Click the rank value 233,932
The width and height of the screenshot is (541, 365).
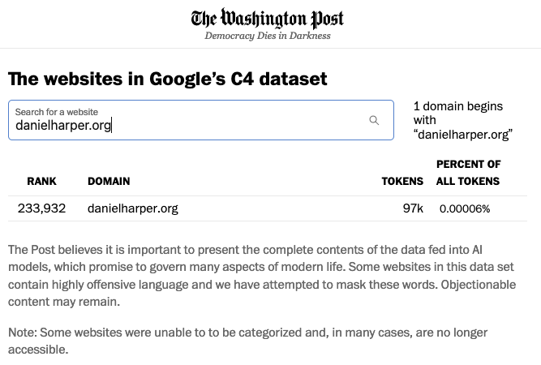(42, 208)
